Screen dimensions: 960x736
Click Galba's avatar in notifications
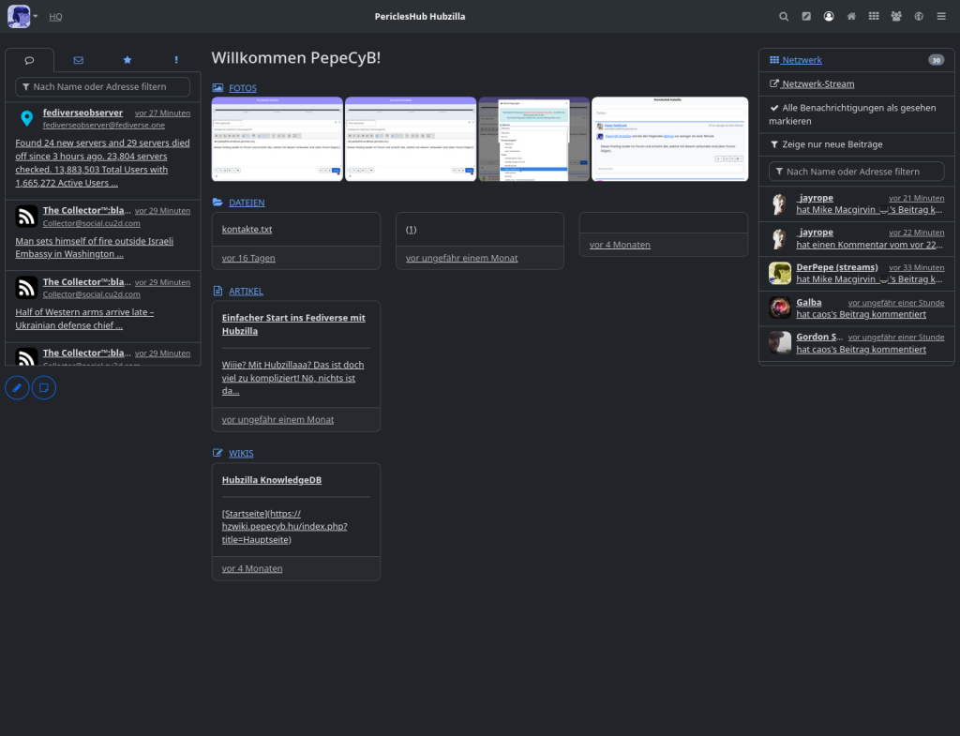[x=780, y=308]
